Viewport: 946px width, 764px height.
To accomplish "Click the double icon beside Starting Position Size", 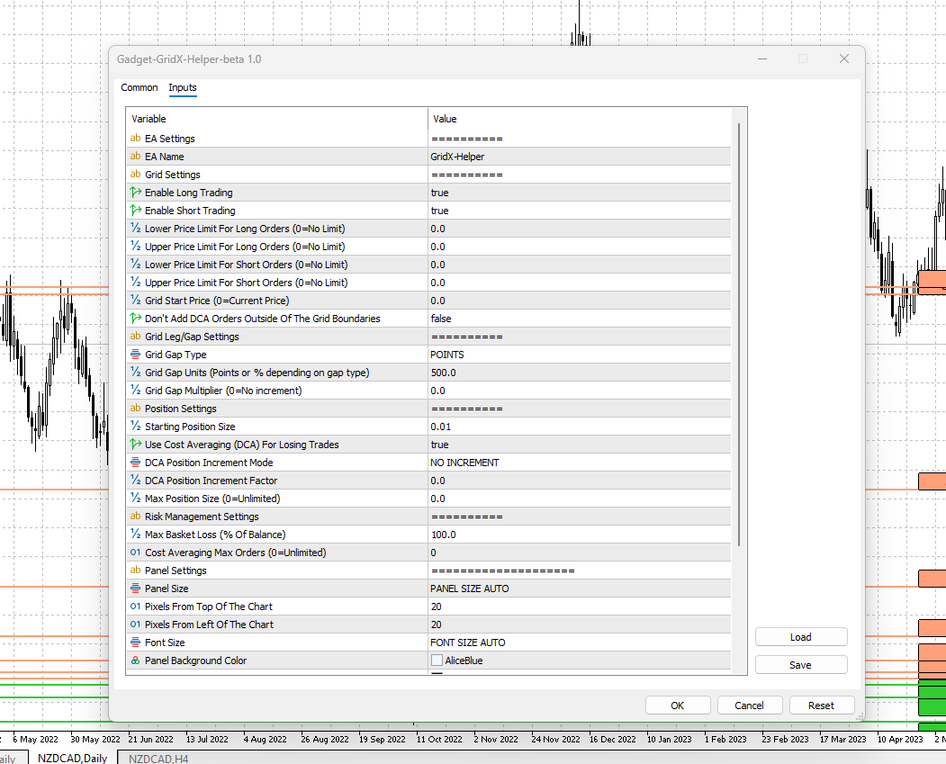I will (136, 427).
